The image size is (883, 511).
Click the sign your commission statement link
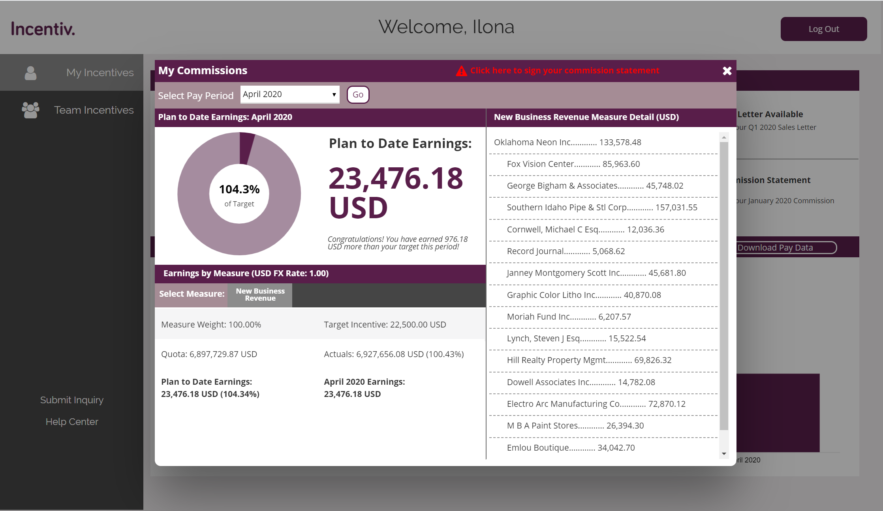(564, 71)
